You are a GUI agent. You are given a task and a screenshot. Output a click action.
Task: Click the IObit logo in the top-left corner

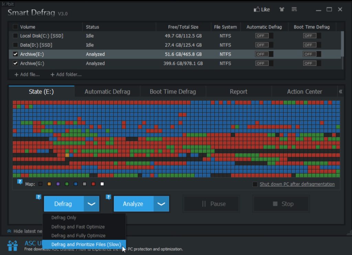tap(8, 4)
